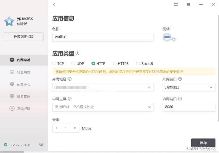This screenshot has height=153, width=219.
Task: Open the network diagnosis icon beside IP
Action: 41,144
